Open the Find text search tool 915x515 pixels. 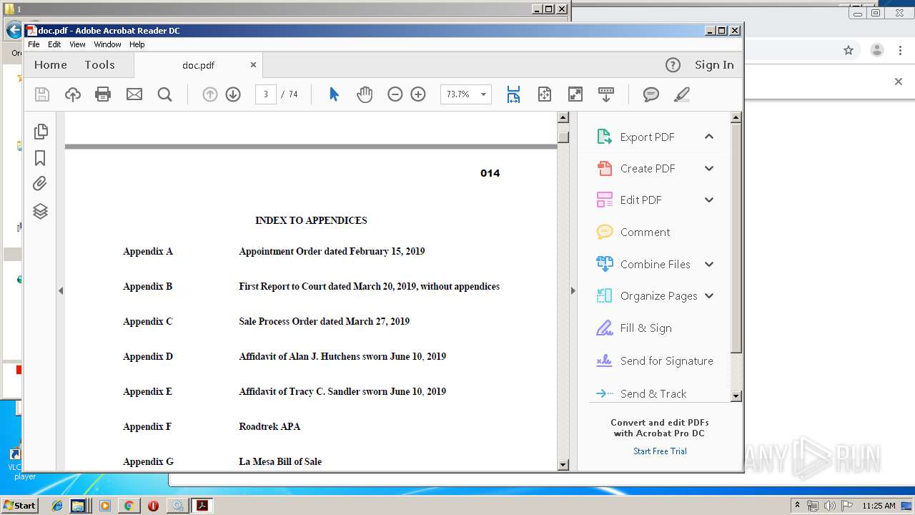[x=165, y=94]
